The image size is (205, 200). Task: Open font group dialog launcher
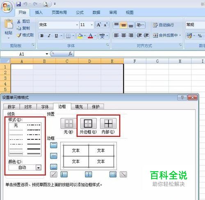(x=107, y=45)
